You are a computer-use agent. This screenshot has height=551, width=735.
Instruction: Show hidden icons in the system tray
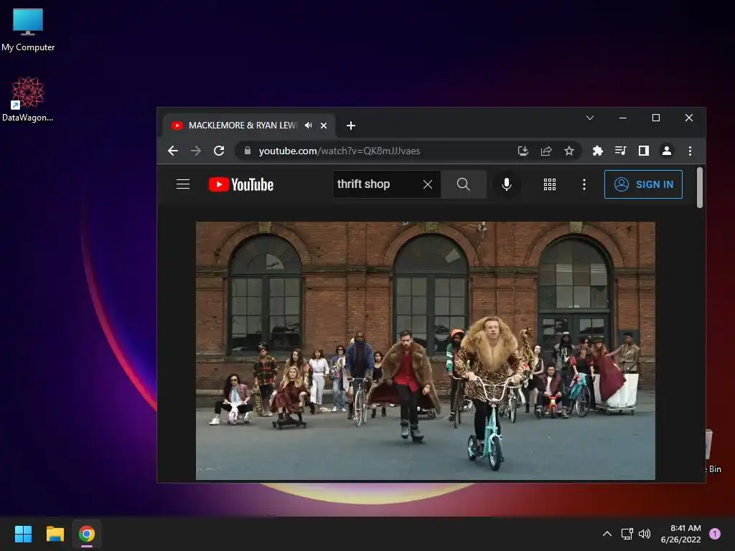click(607, 534)
